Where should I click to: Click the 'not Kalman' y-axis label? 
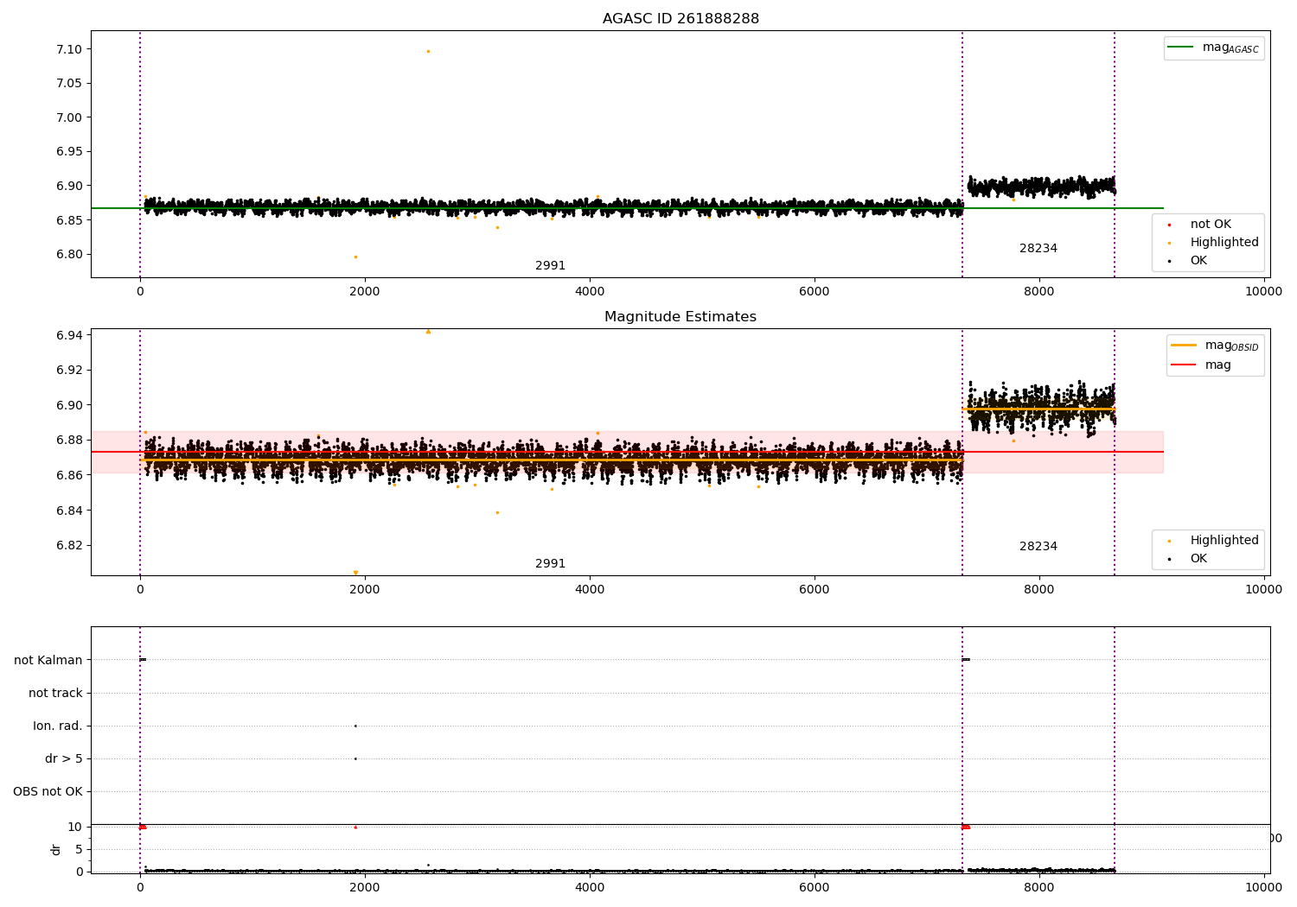point(48,660)
